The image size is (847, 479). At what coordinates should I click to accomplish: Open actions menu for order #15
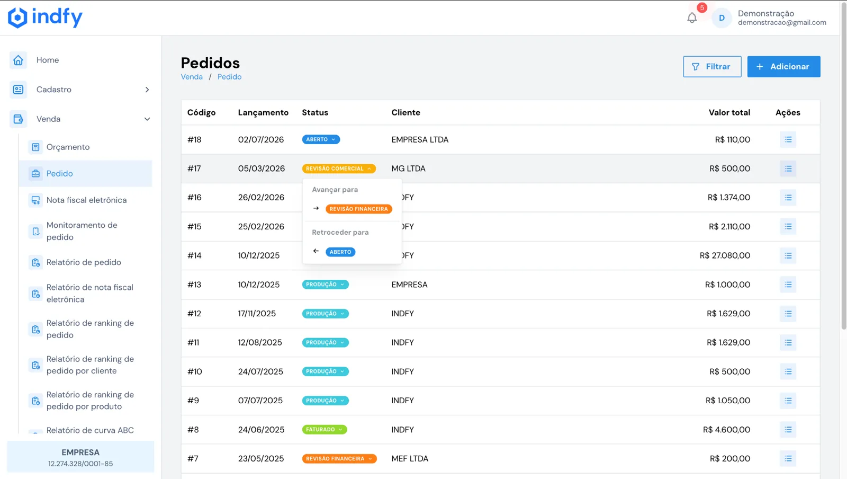pos(788,226)
